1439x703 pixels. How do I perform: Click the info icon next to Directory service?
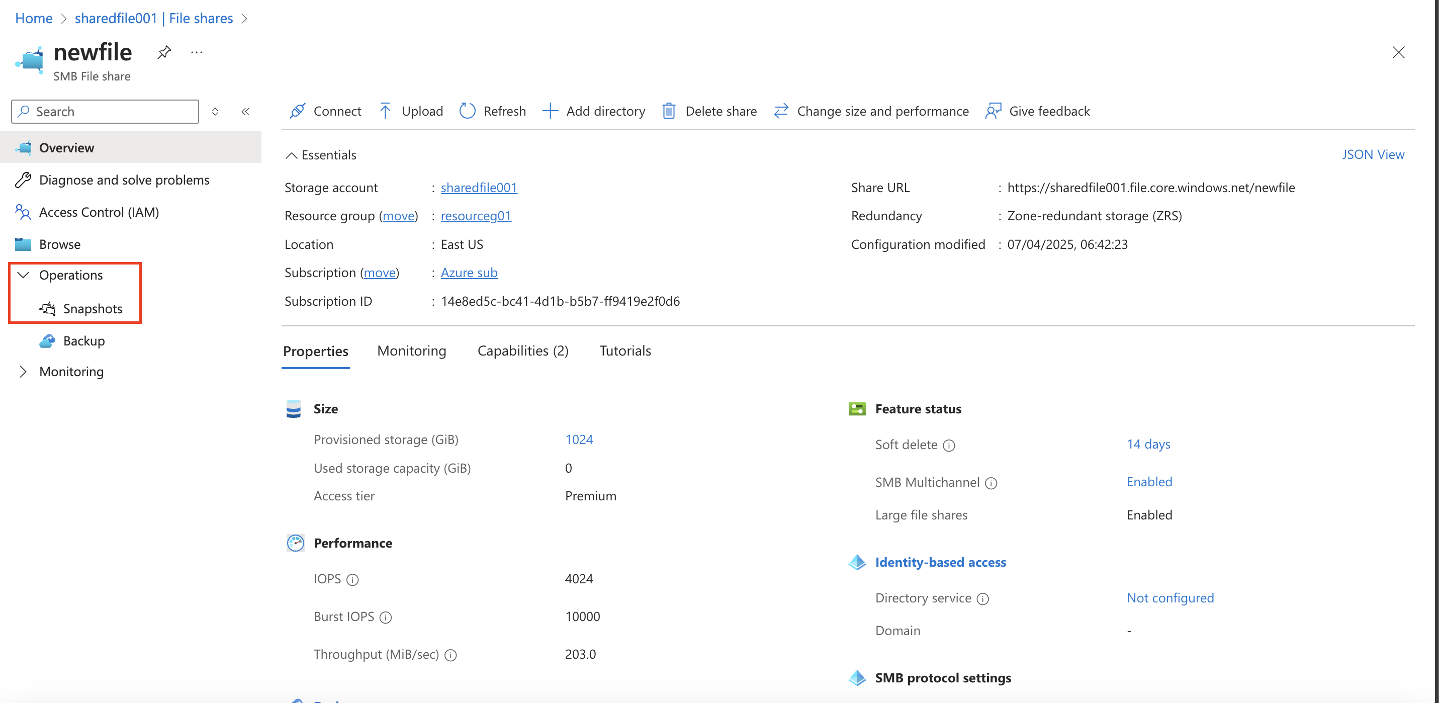(x=982, y=599)
